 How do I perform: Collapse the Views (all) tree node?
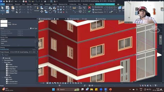pyautogui.click(x=1, y=58)
